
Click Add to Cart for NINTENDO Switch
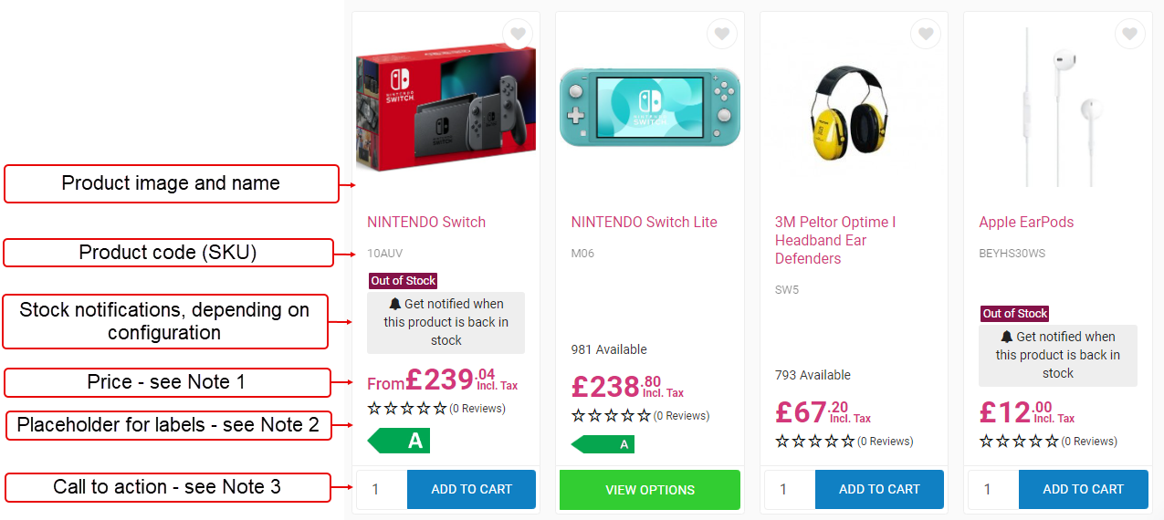(x=471, y=490)
